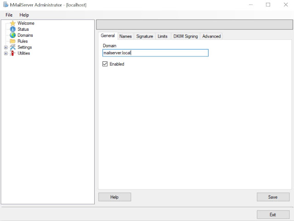Click the Save button
This screenshot has width=294, height=221.
(273, 197)
